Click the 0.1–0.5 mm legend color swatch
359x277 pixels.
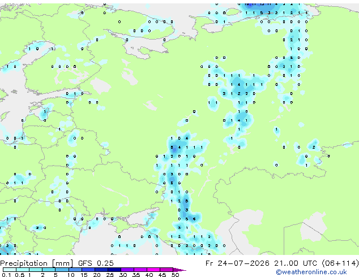point(10,270)
